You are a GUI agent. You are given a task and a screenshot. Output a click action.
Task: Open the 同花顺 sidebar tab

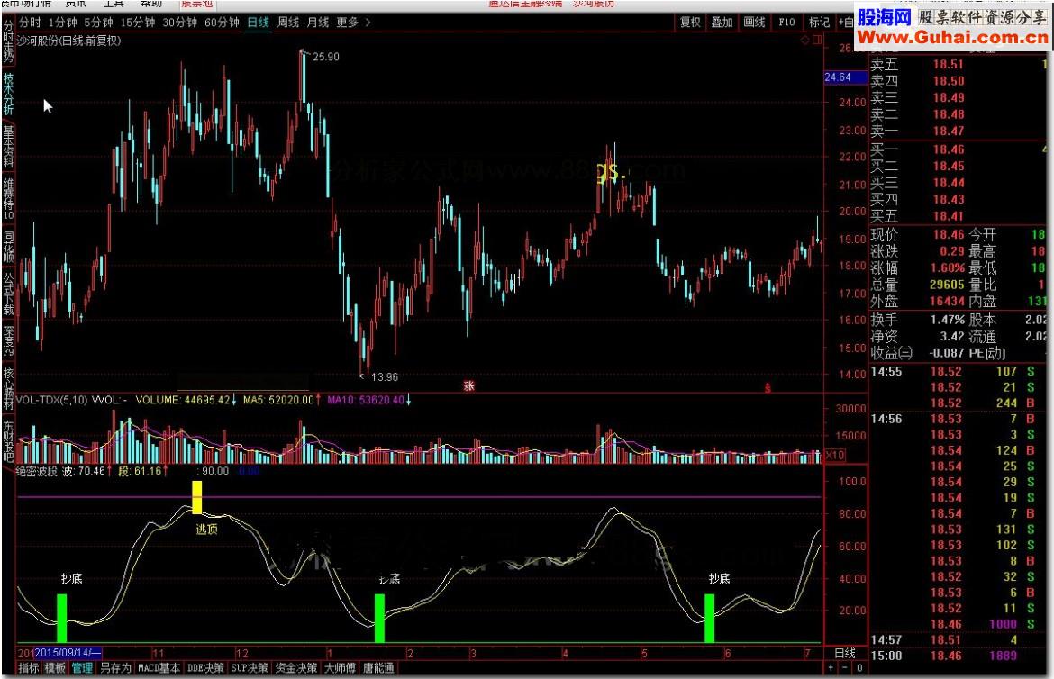[x=8, y=248]
